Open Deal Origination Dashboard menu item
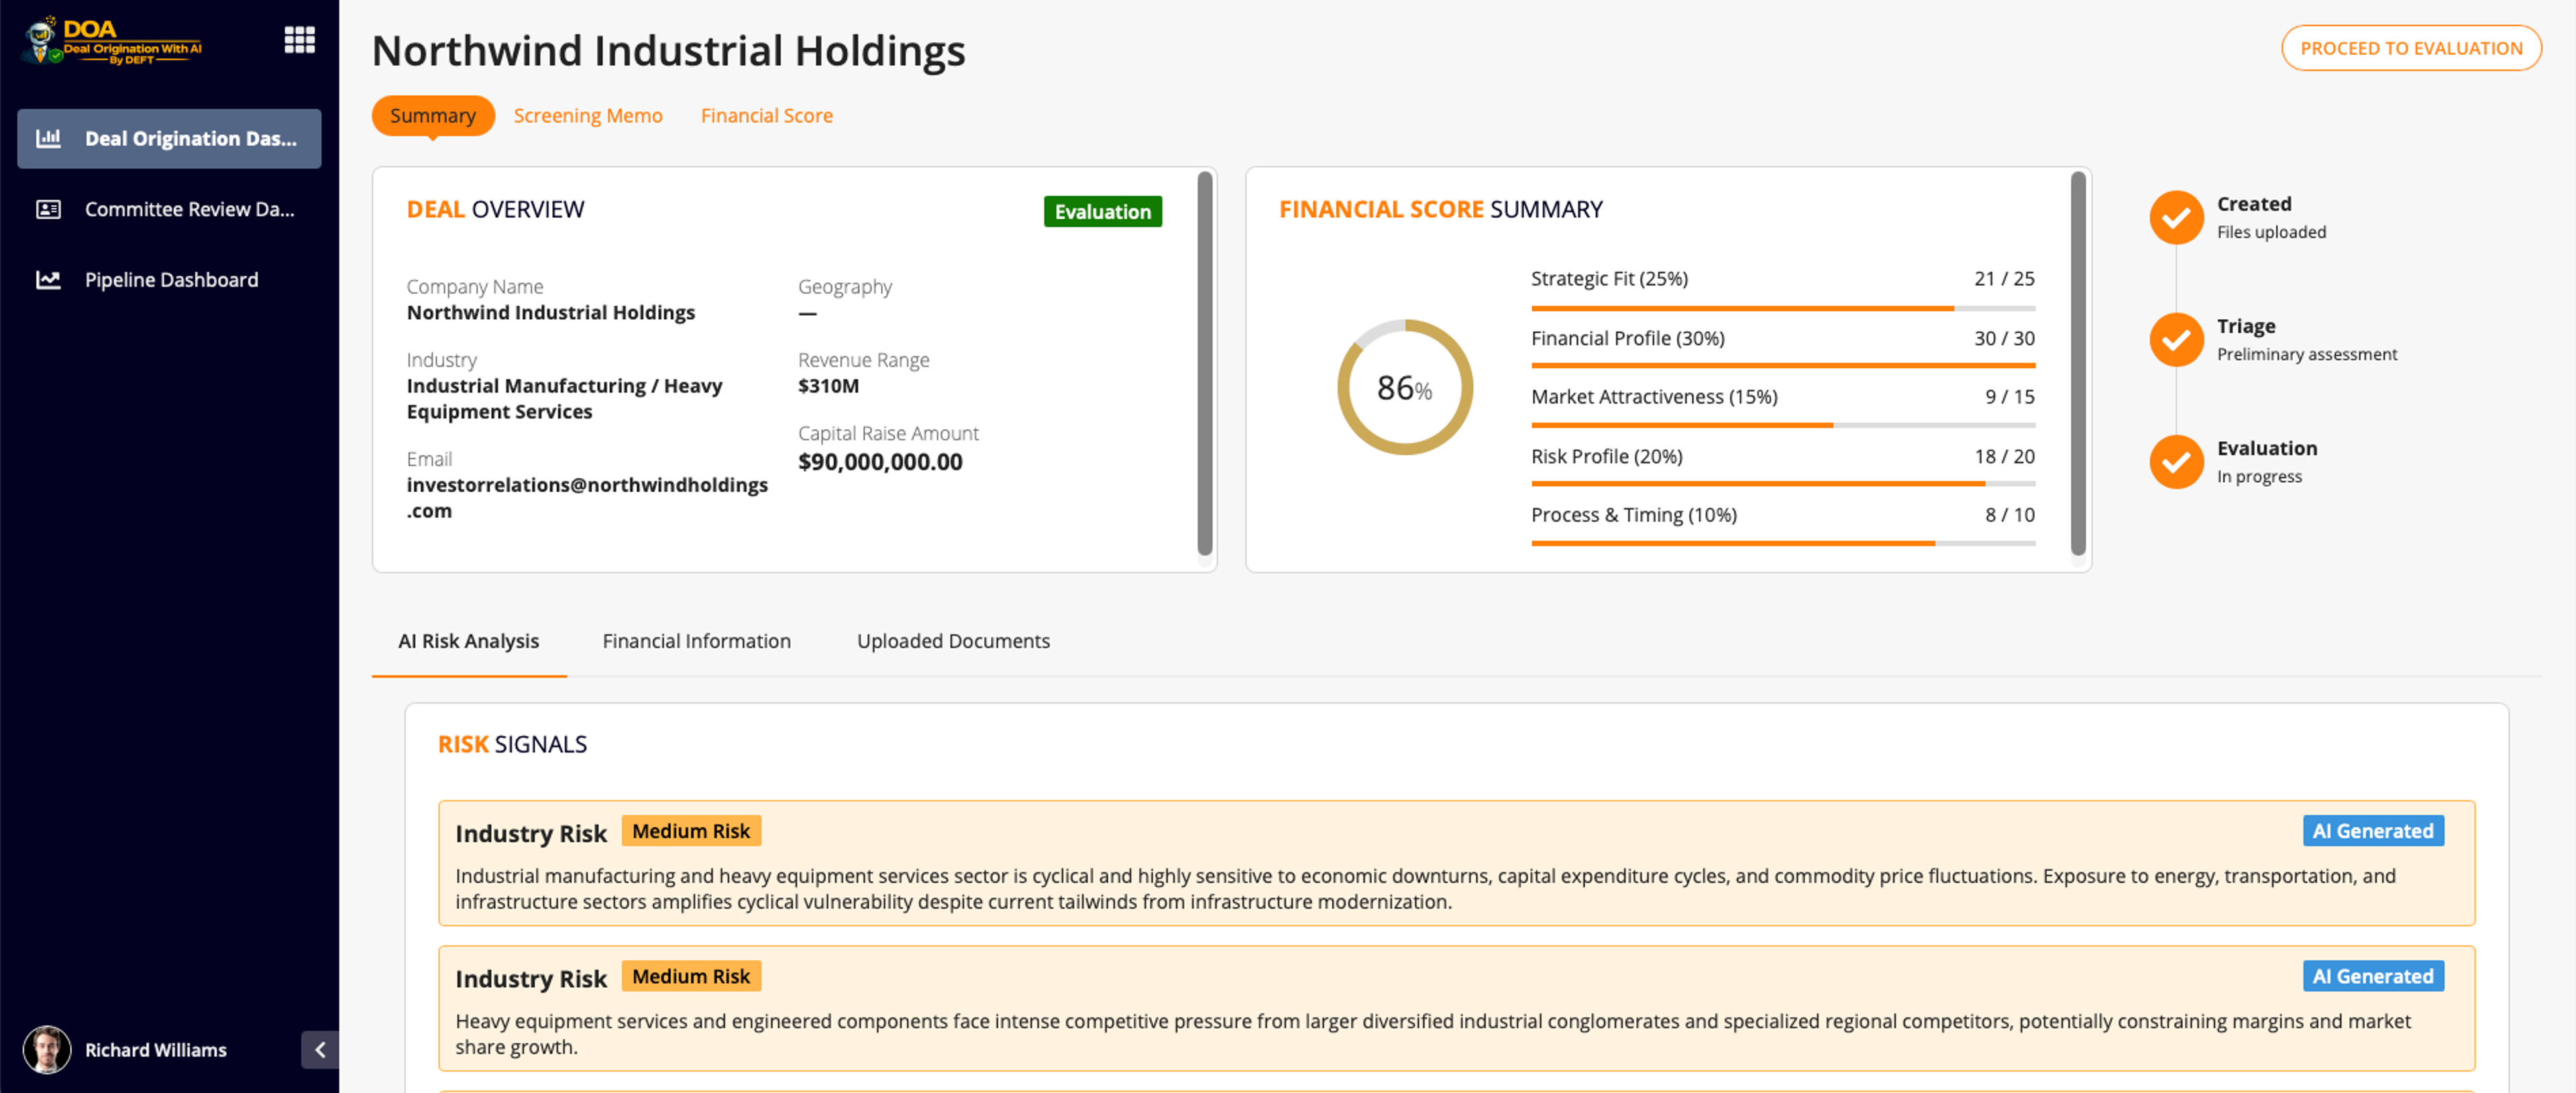 tap(169, 138)
